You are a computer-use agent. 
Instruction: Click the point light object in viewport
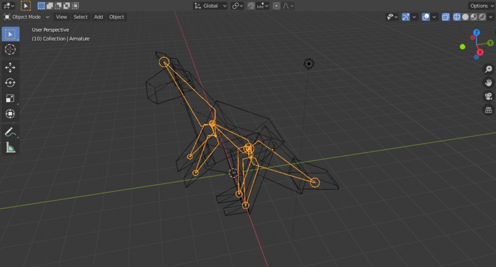309,63
